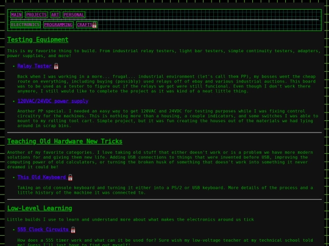Open the MAIN navigation tab
Image resolution: width=329 pixels, height=246 pixels.
16,15
